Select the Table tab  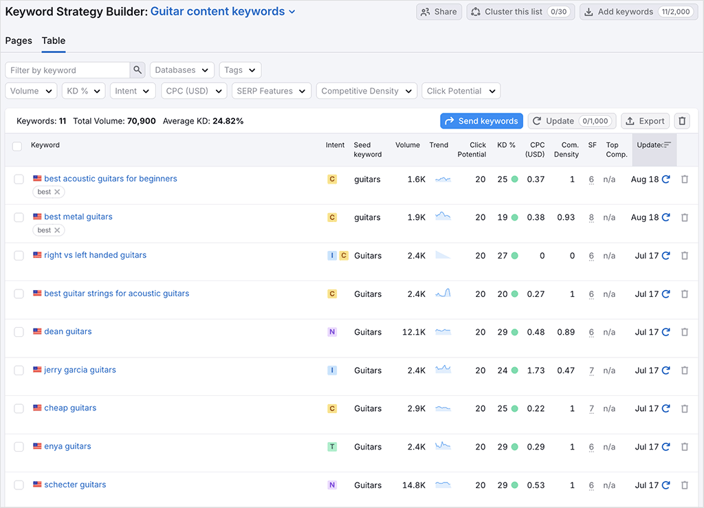(x=54, y=41)
